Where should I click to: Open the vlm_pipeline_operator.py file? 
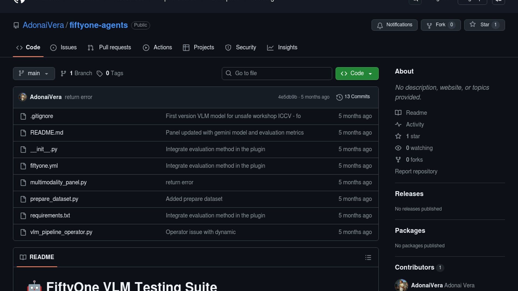click(61, 232)
